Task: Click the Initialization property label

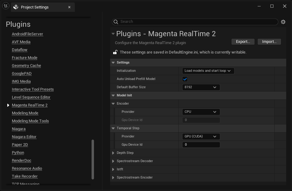Action: (x=126, y=71)
